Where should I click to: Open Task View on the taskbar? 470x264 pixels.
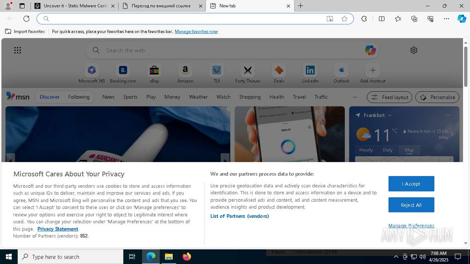(x=132, y=257)
